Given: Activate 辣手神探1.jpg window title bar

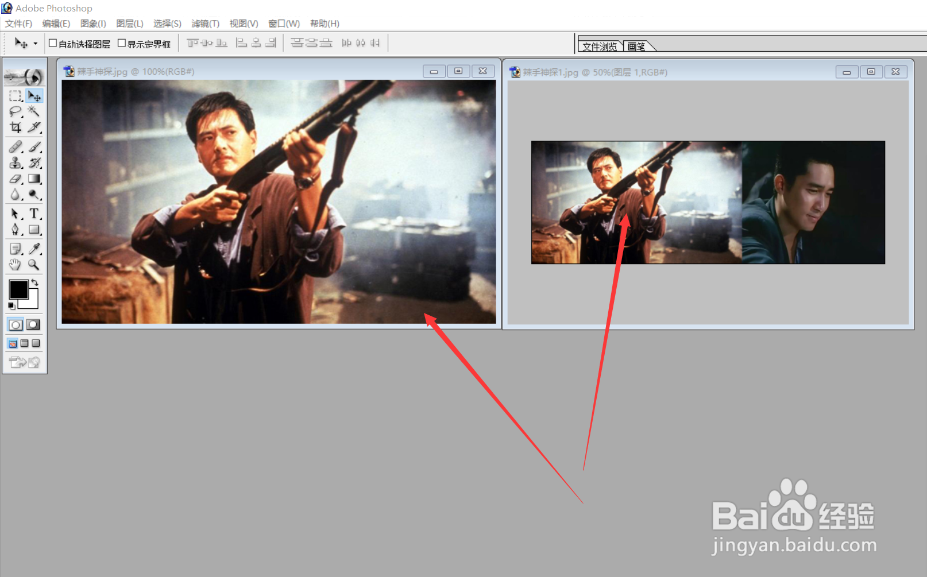Looking at the screenshot, I should 708,72.
